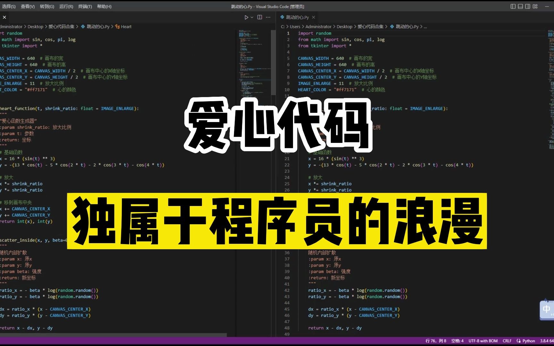Toggle the Primary Side Bar layout icon
This screenshot has height=346, width=554.
point(513,6)
